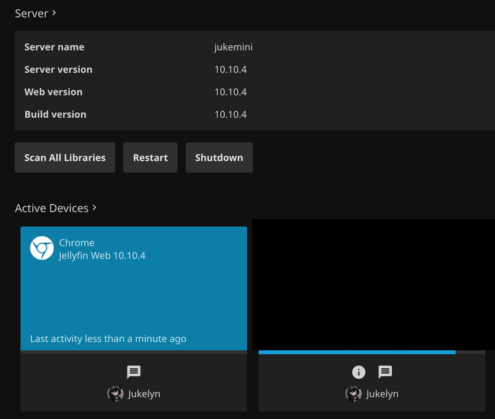Viewport: 495px width, 419px height.
Task: Click the 'Server name' label
Action: (x=54, y=47)
